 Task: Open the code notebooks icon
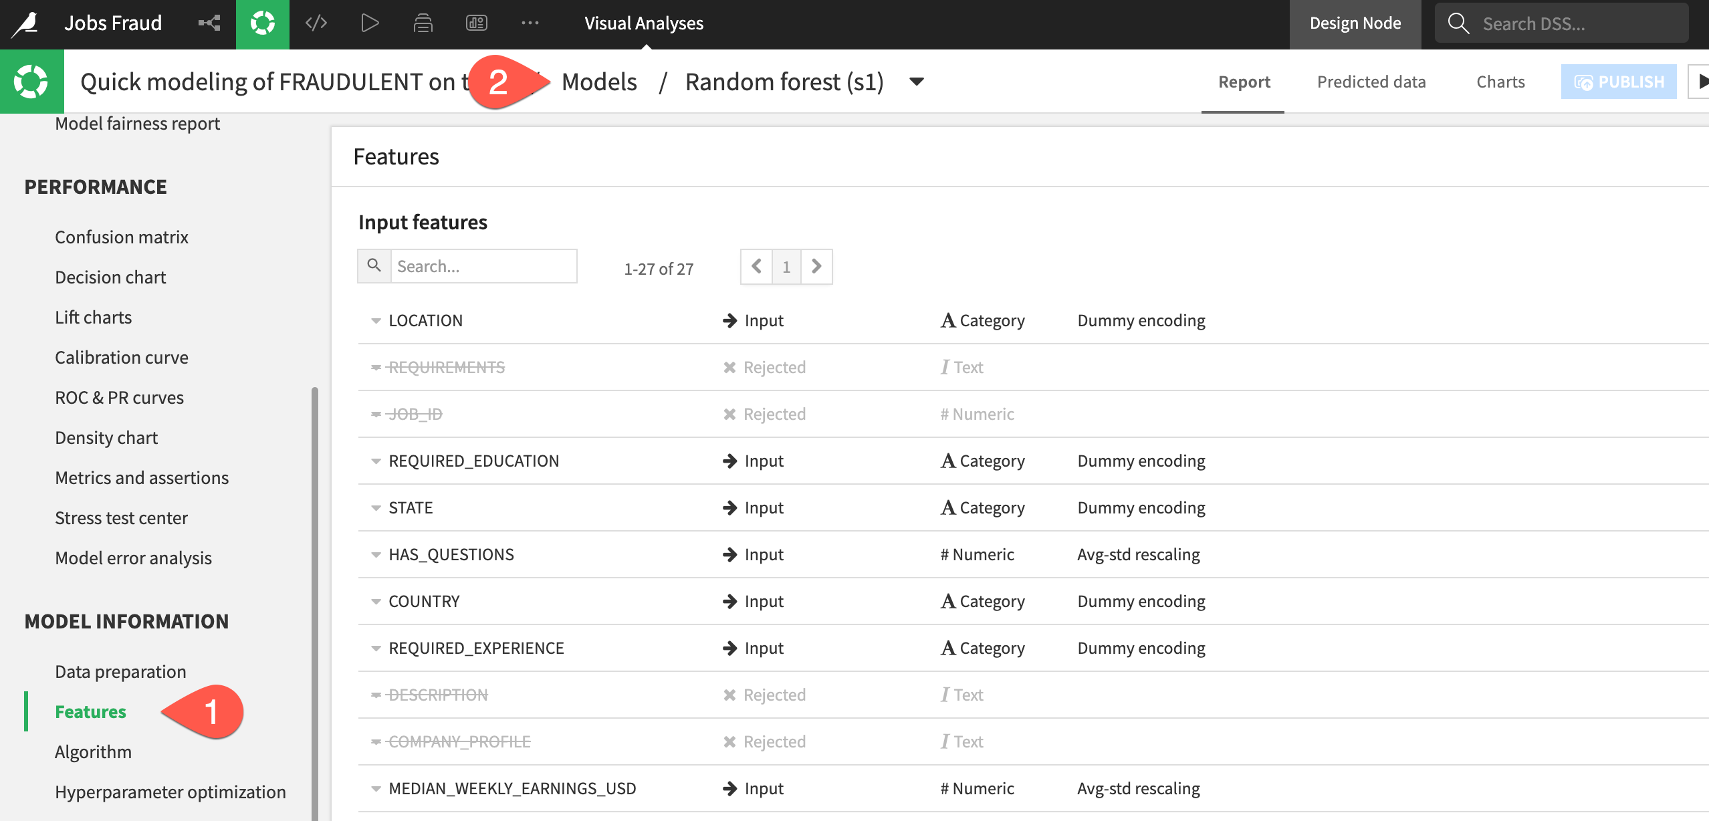tap(316, 24)
